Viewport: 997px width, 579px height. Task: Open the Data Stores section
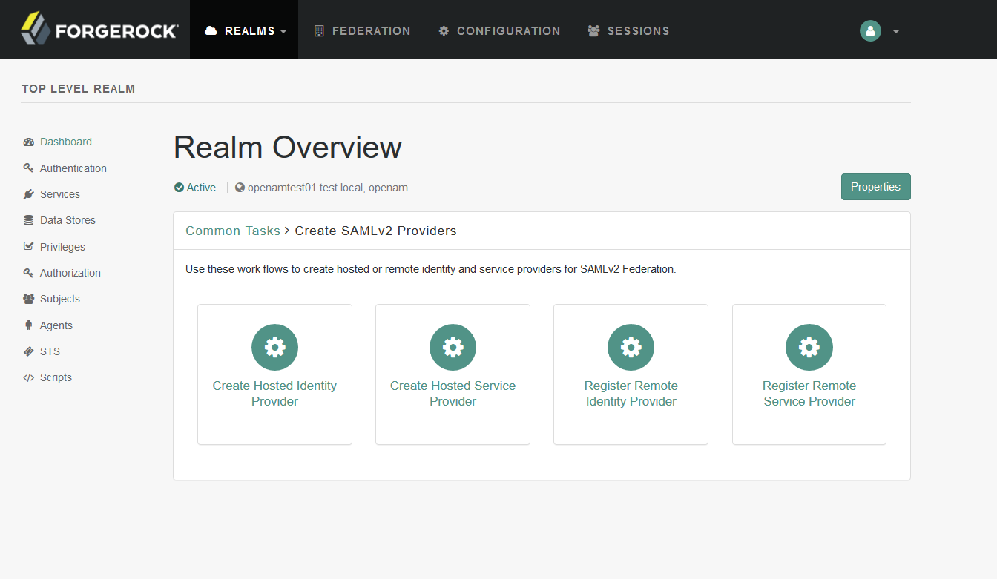[x=68, y=220]
